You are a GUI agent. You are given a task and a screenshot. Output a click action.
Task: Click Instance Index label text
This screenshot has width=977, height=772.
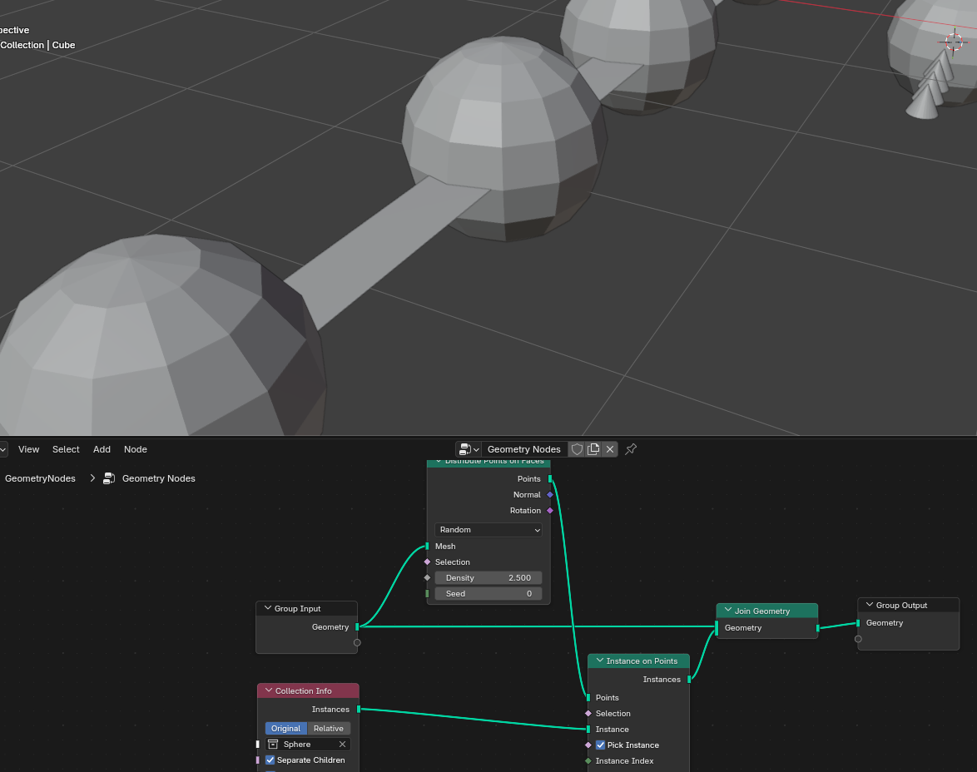[x=624, y=761]
